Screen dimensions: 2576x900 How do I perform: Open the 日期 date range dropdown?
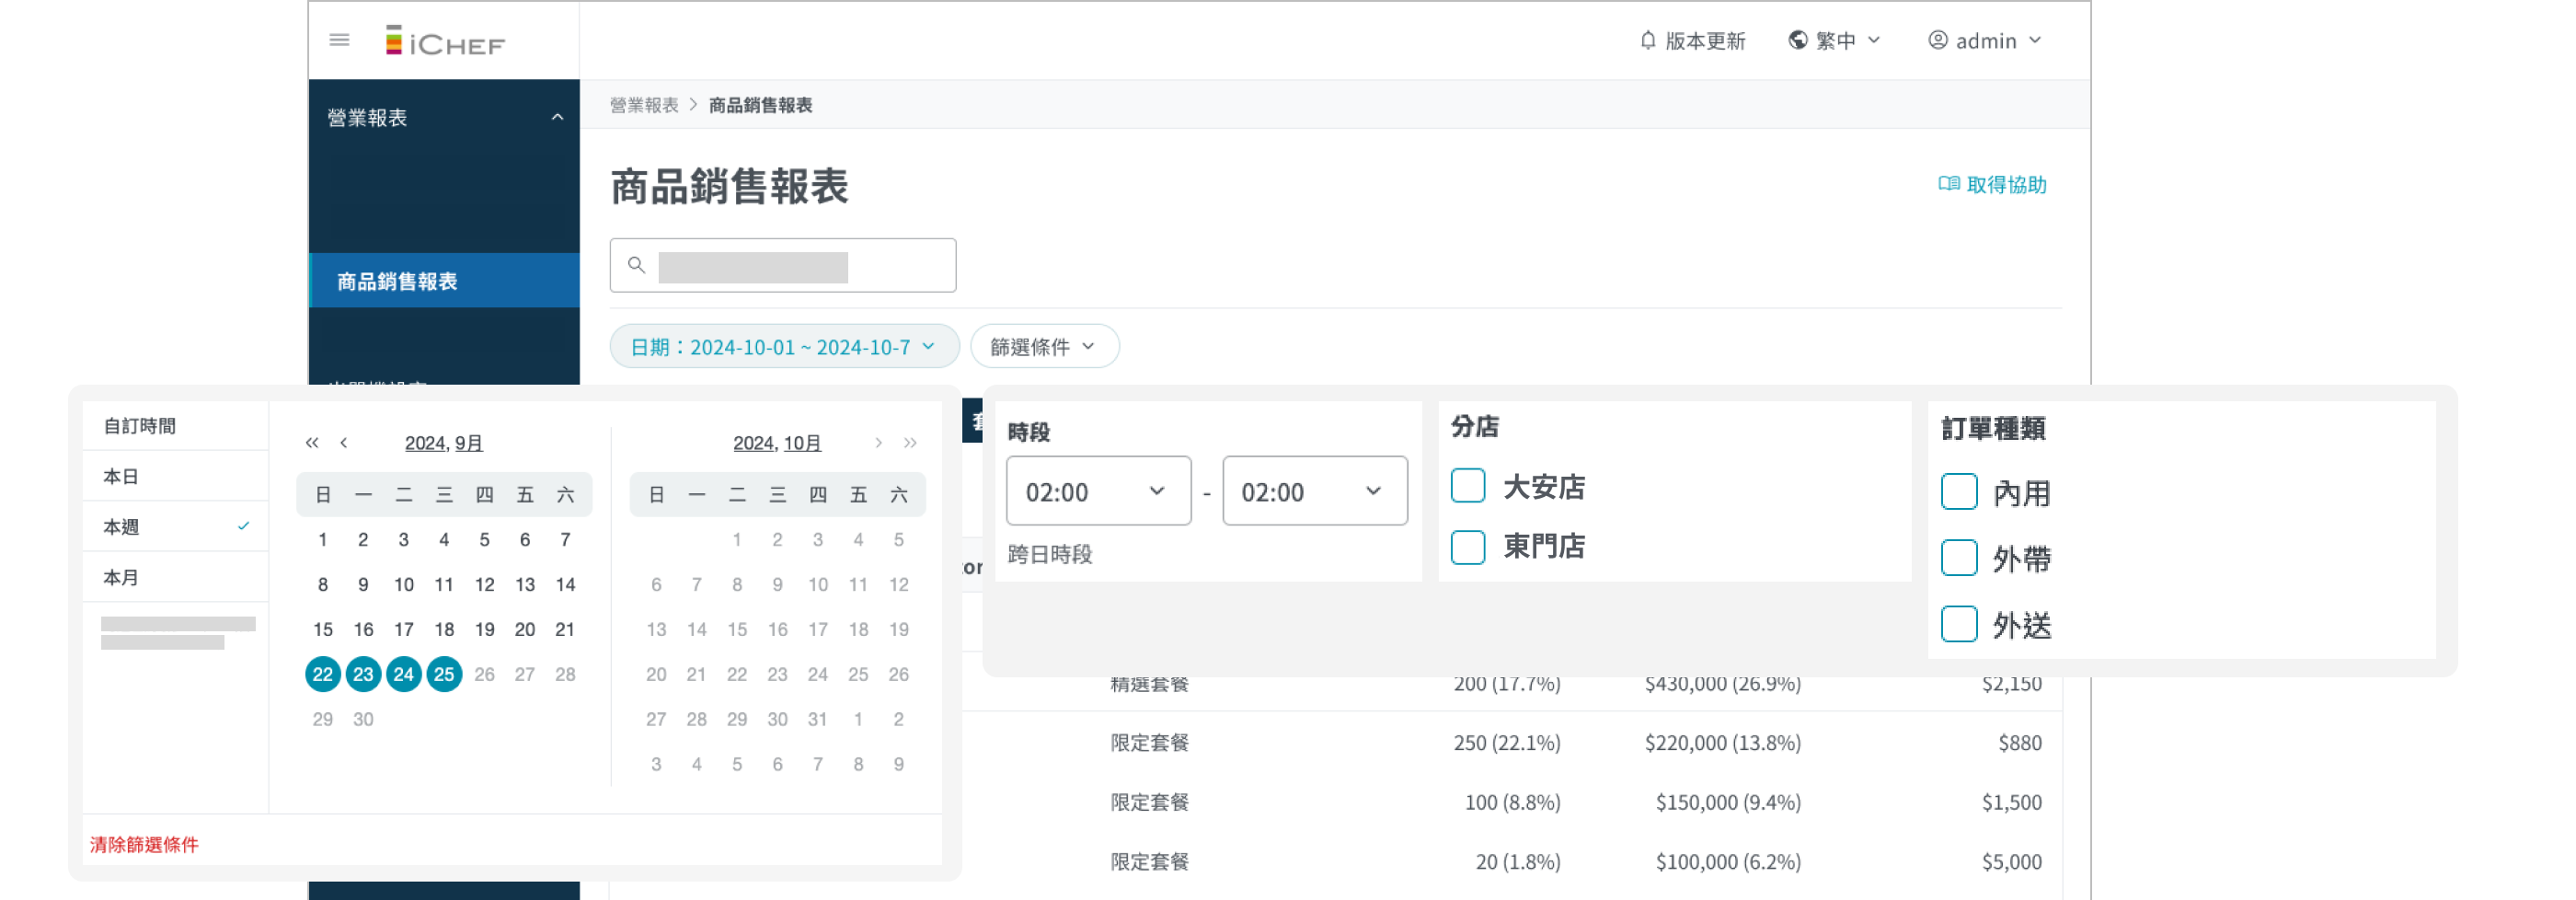[x=783, y=346]
